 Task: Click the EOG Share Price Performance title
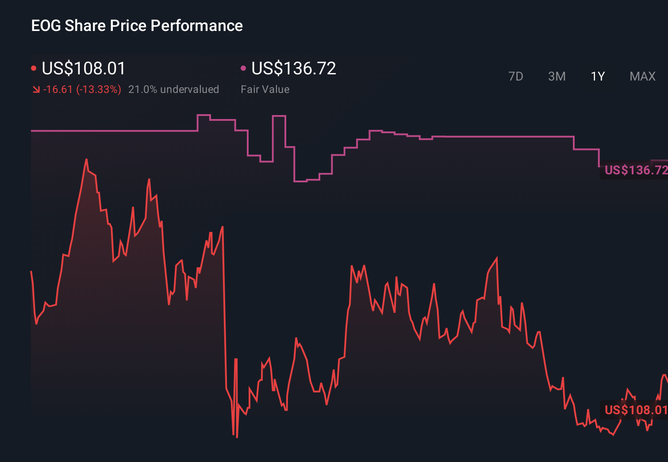[x=136, y=25]
